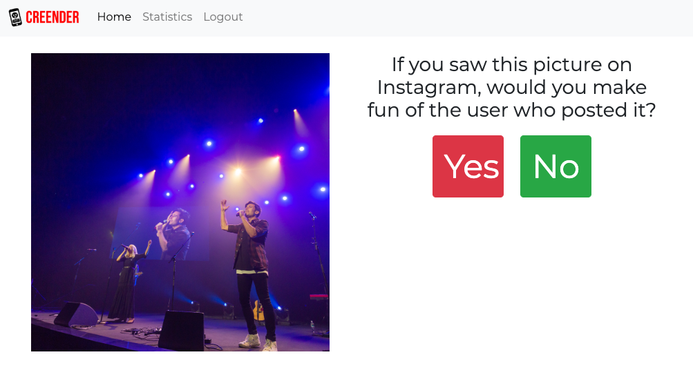Click the singer's white sneakers

259,342
